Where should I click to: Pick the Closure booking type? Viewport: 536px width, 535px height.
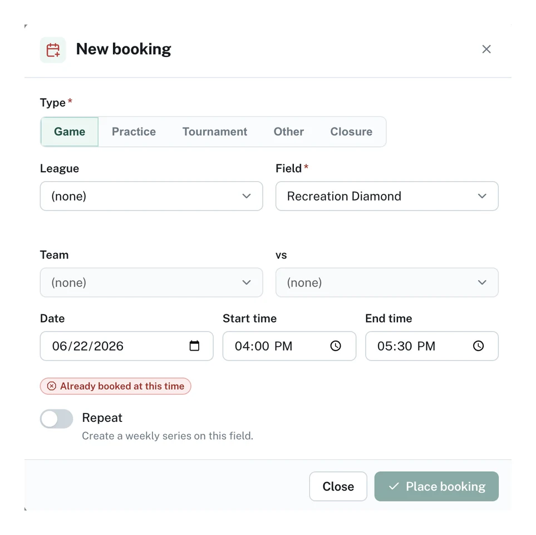pos(351,132)
